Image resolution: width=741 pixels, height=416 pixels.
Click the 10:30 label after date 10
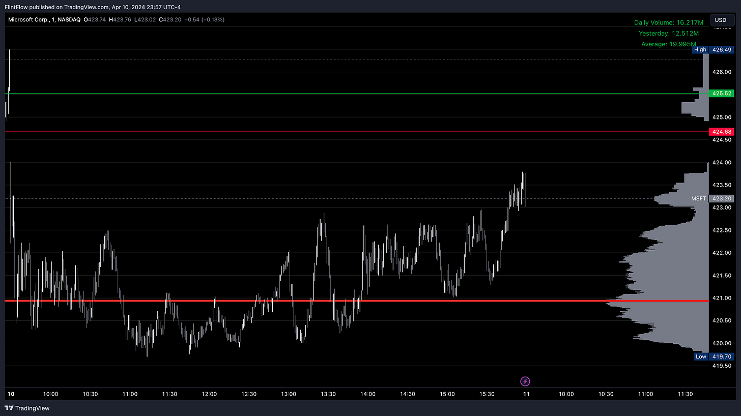90,394
